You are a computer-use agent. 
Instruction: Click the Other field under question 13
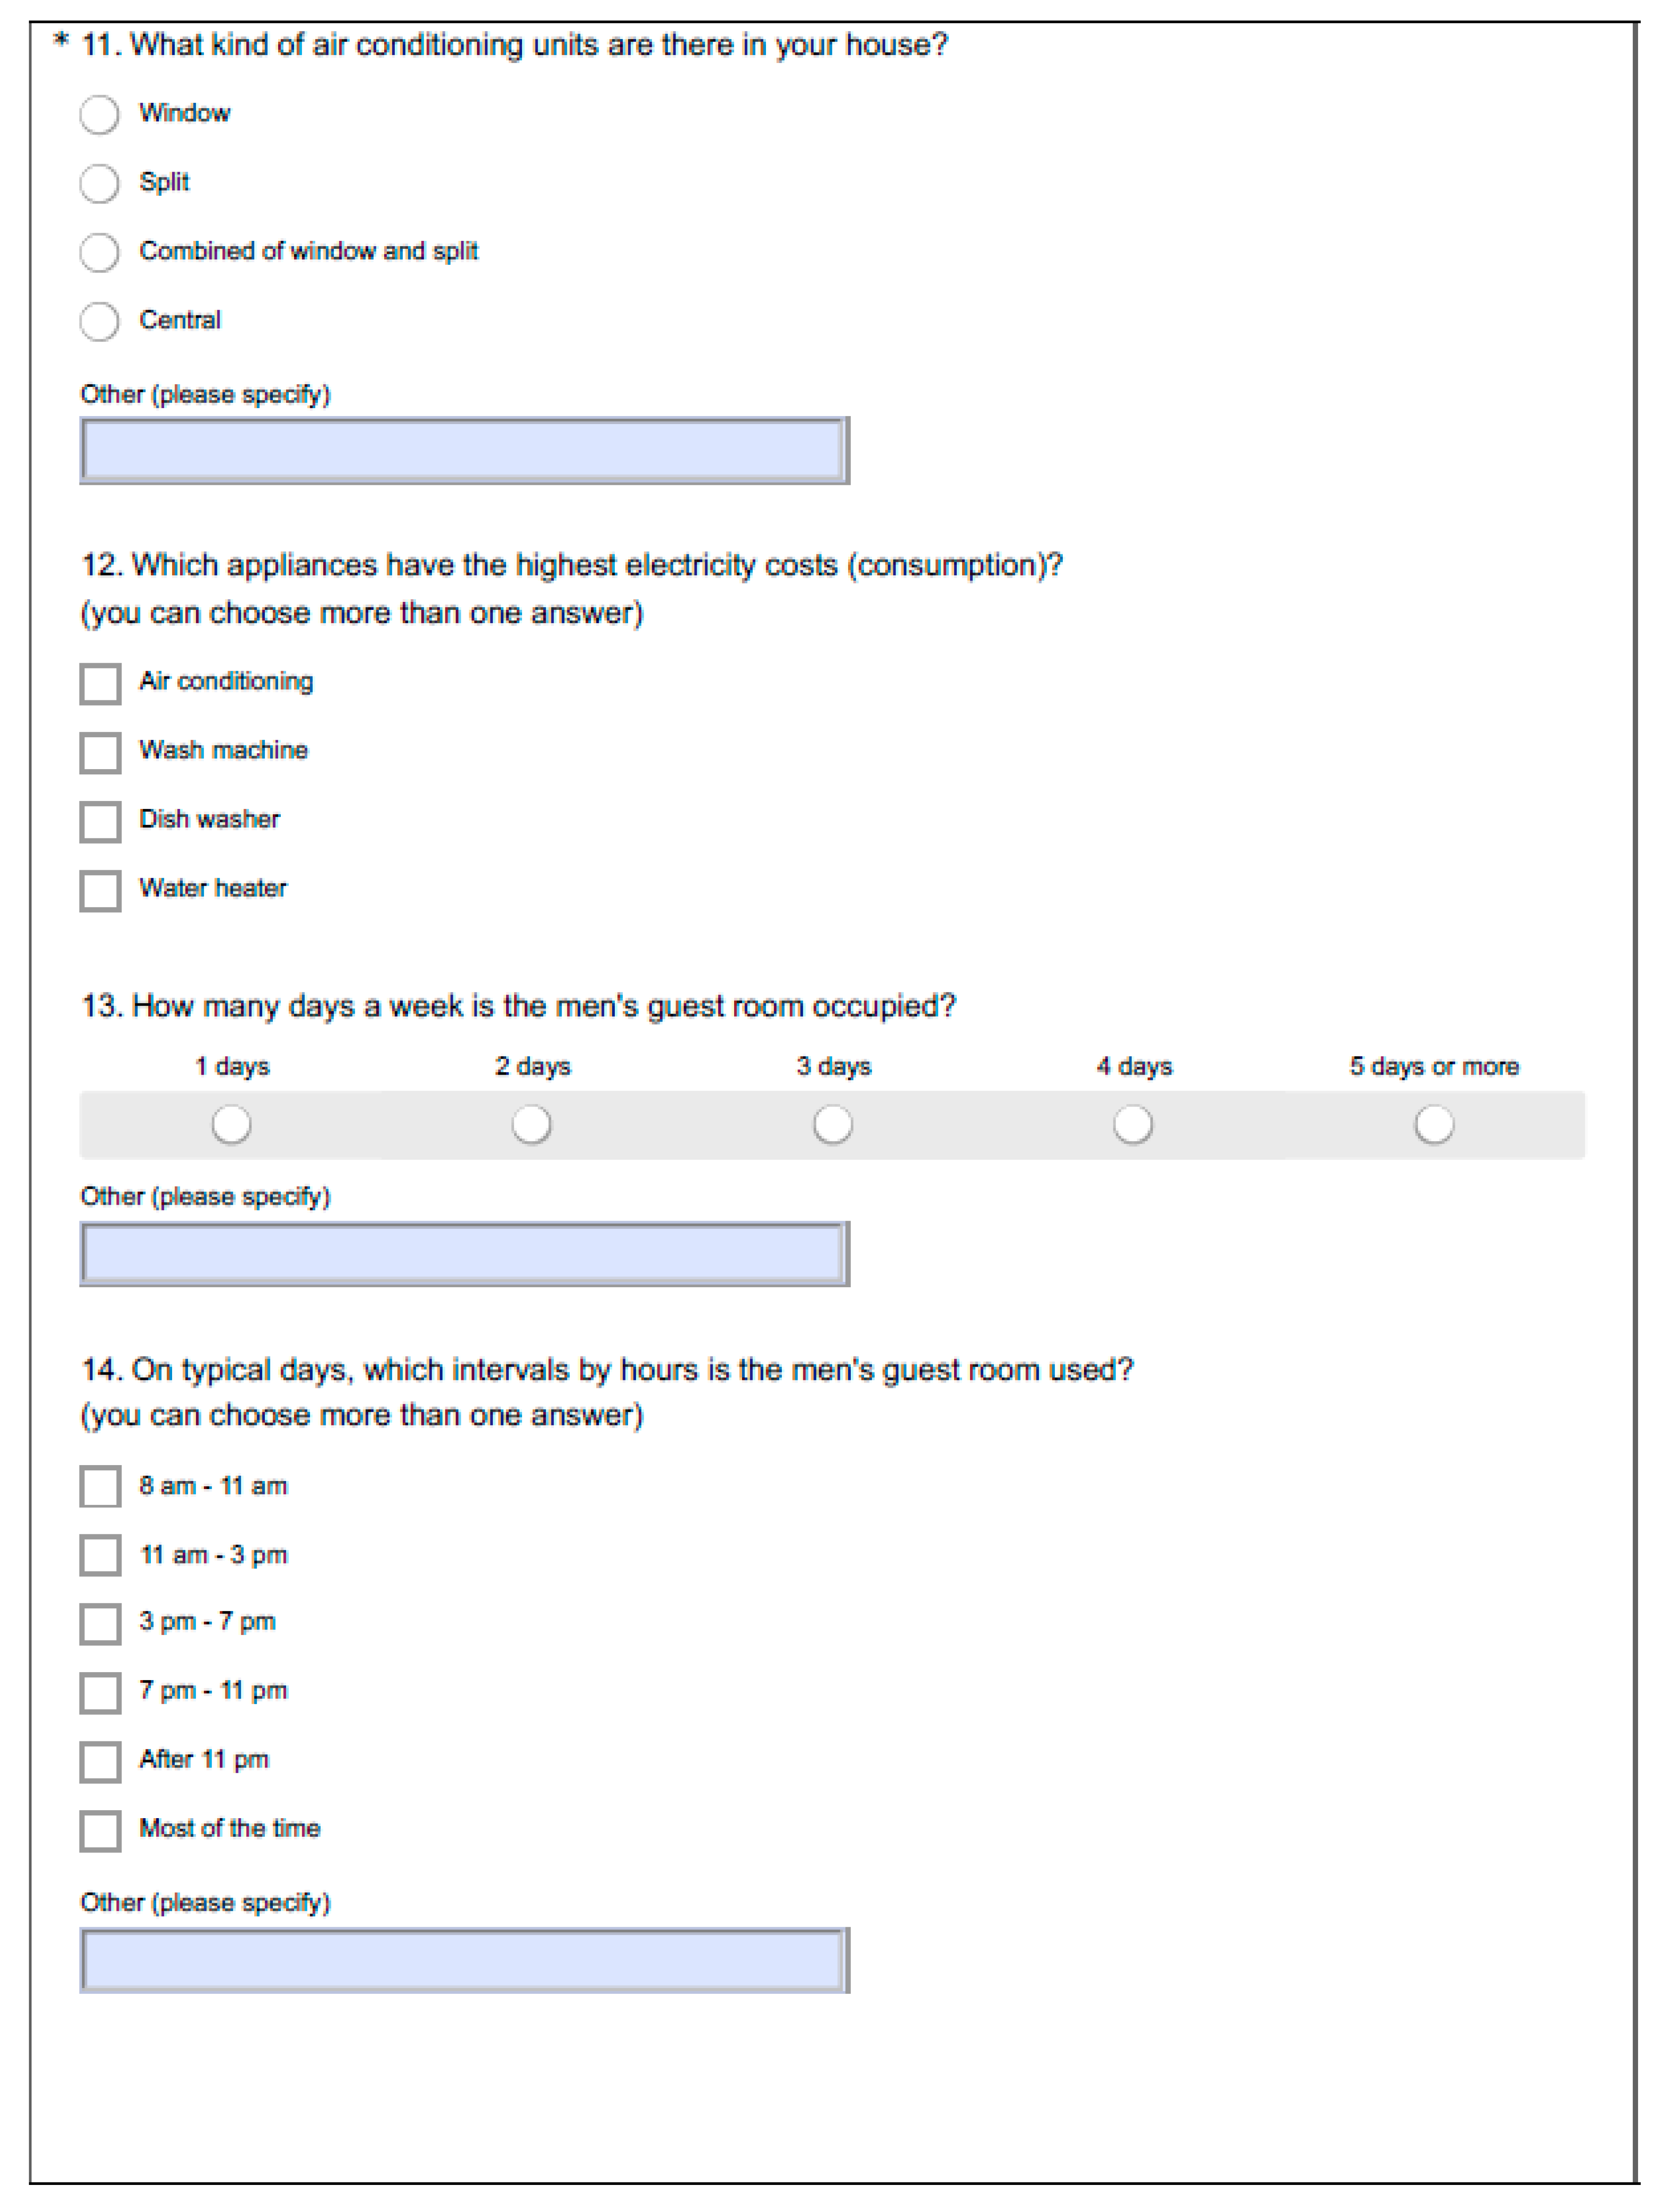pos(464,1253)
